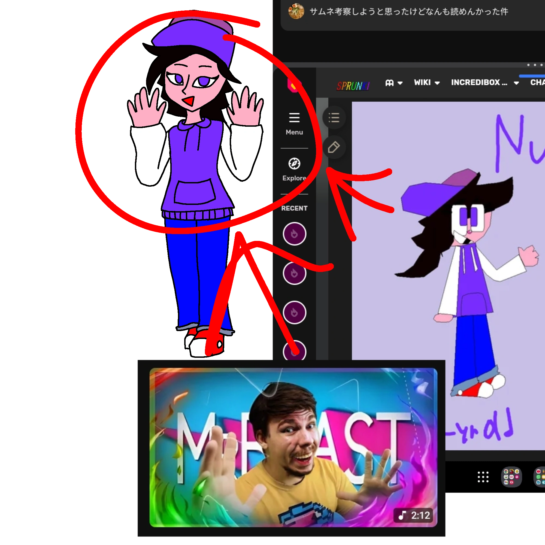
Task: Click the ramen channel avatar
Action: [296, 11]
